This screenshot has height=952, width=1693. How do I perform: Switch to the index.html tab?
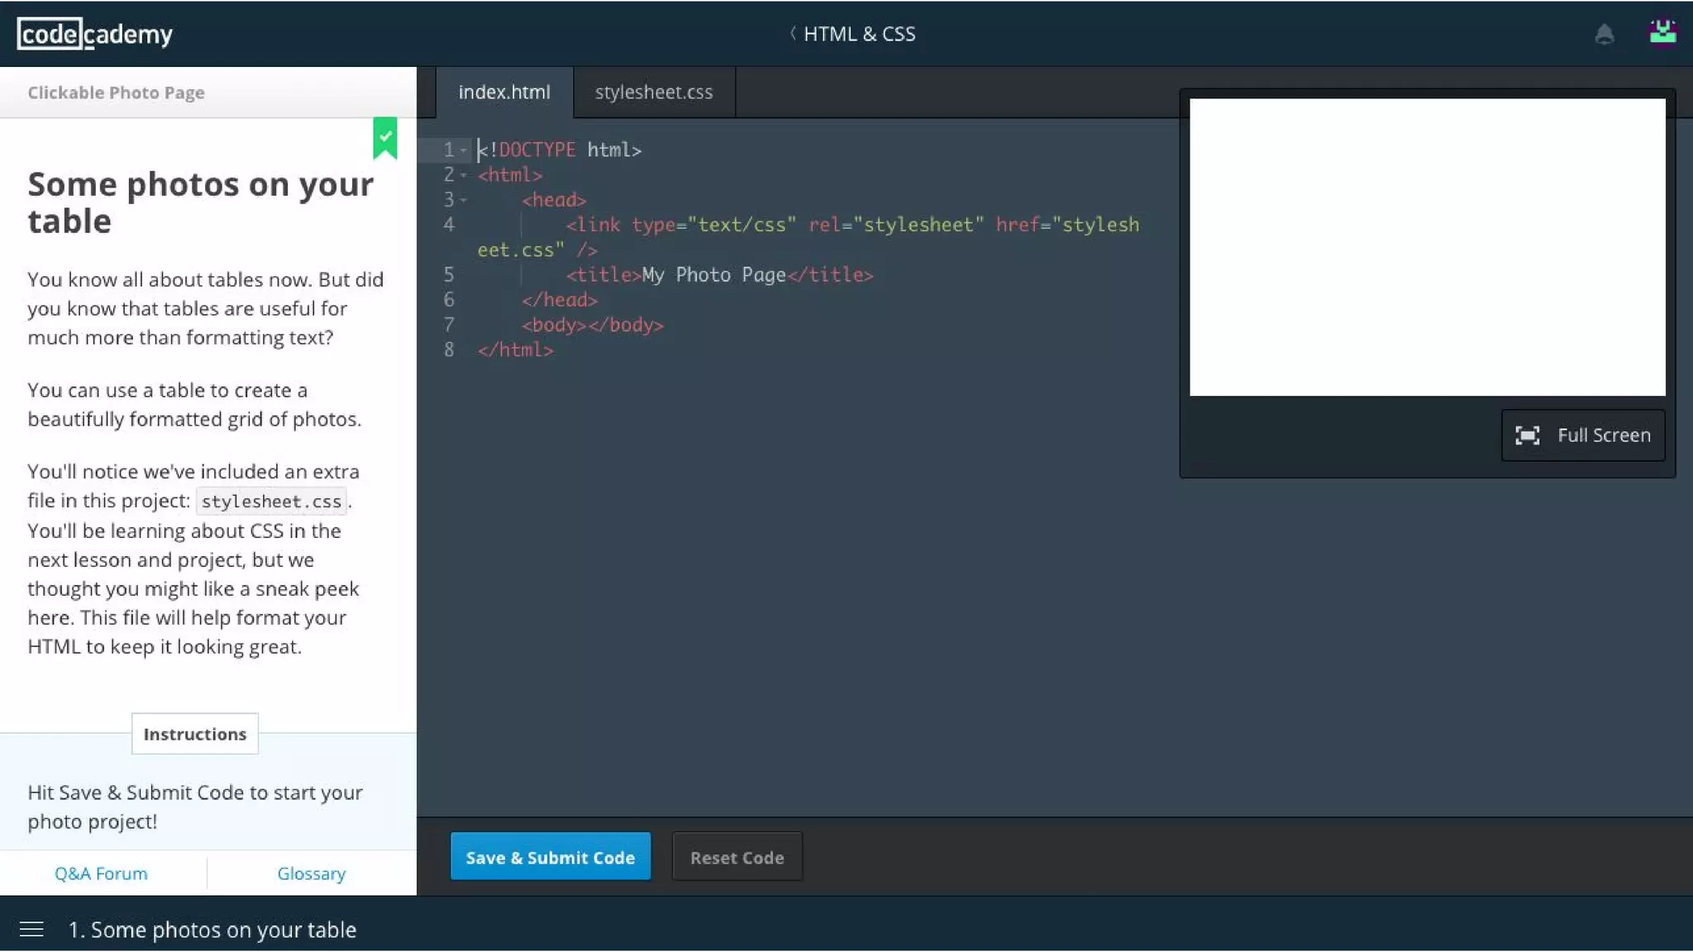504,93
